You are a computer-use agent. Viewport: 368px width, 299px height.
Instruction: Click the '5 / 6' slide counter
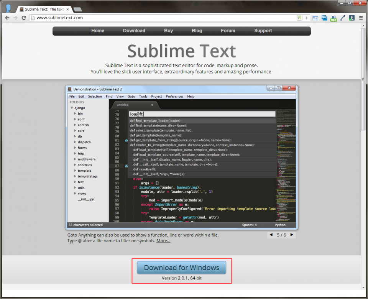281,235
